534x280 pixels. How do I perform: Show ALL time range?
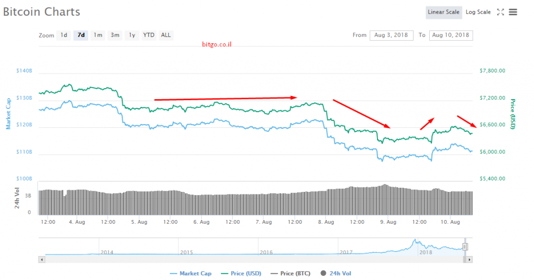166,35
